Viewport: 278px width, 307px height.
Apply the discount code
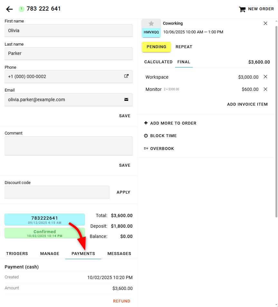click(x=123, y=192)
